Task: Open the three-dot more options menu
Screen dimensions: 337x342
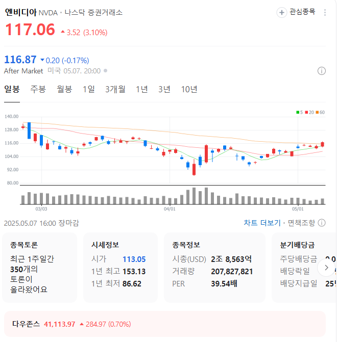Action: [x=325, y=12]
